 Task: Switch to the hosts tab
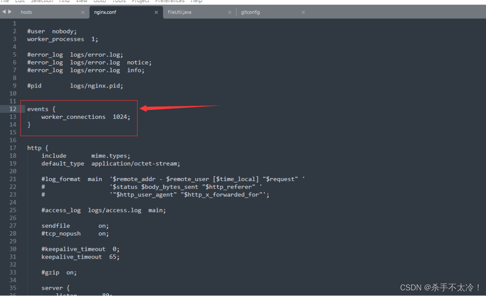[26, 12]
